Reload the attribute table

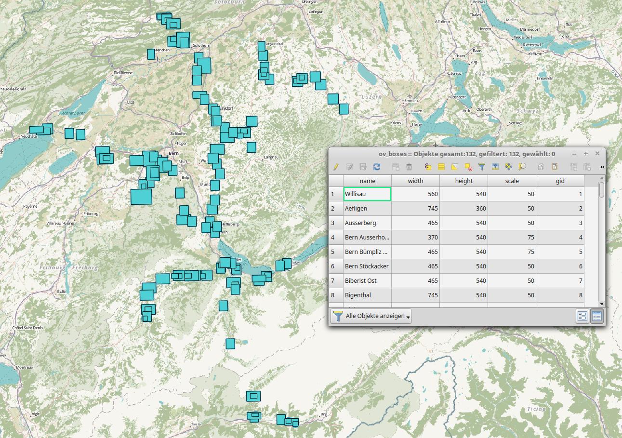[x=377, y=167]
